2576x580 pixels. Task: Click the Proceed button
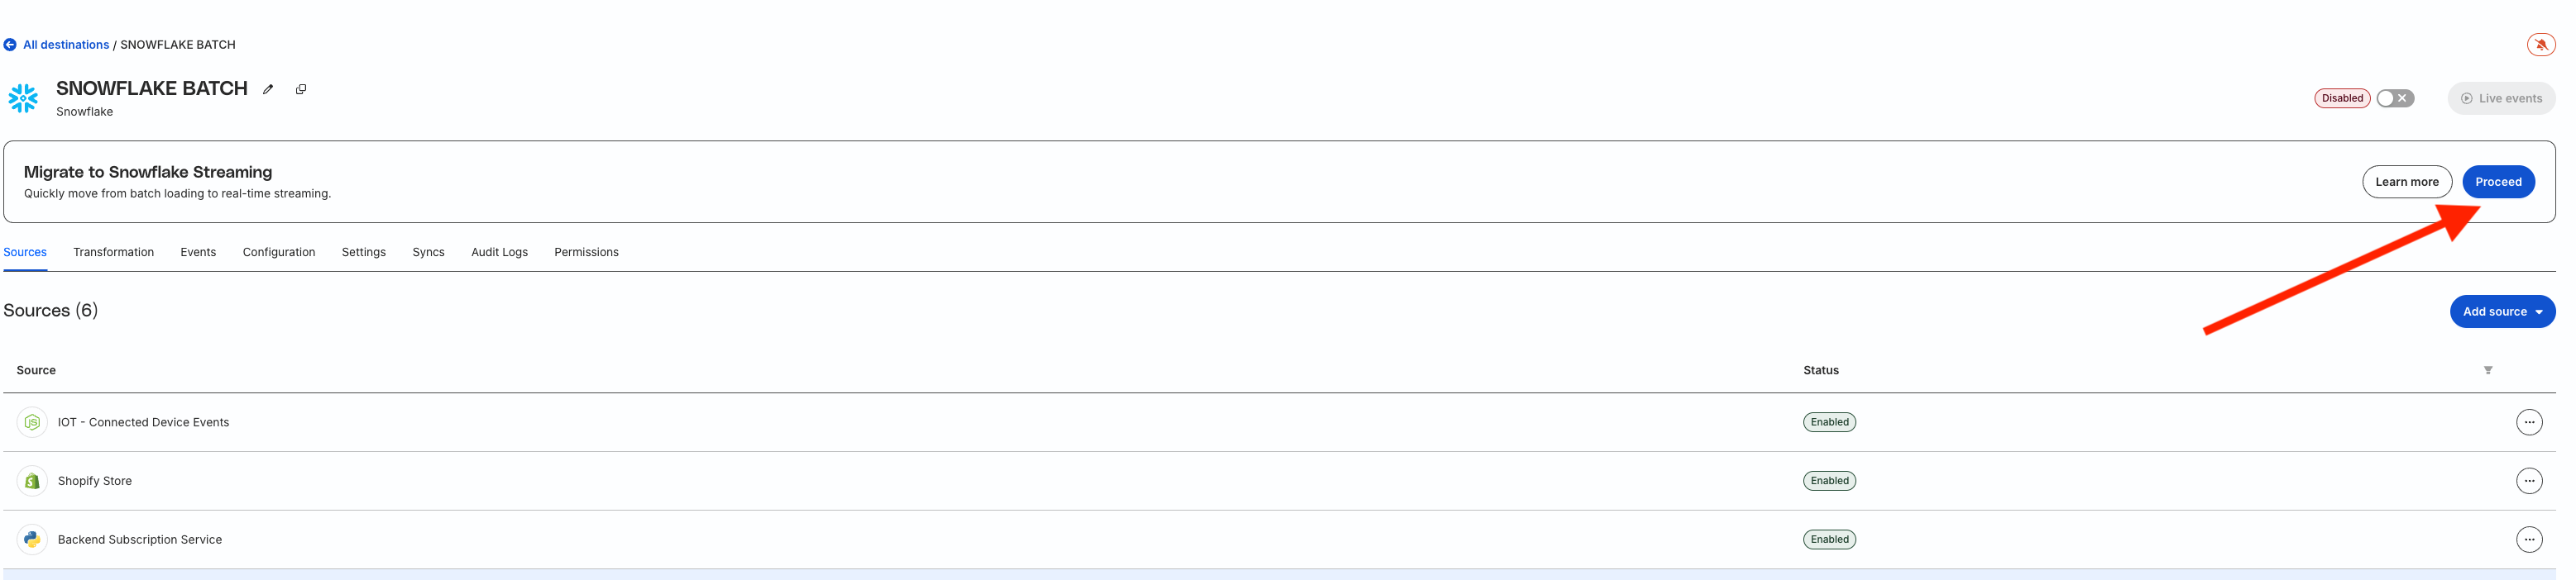(2498, 182)
